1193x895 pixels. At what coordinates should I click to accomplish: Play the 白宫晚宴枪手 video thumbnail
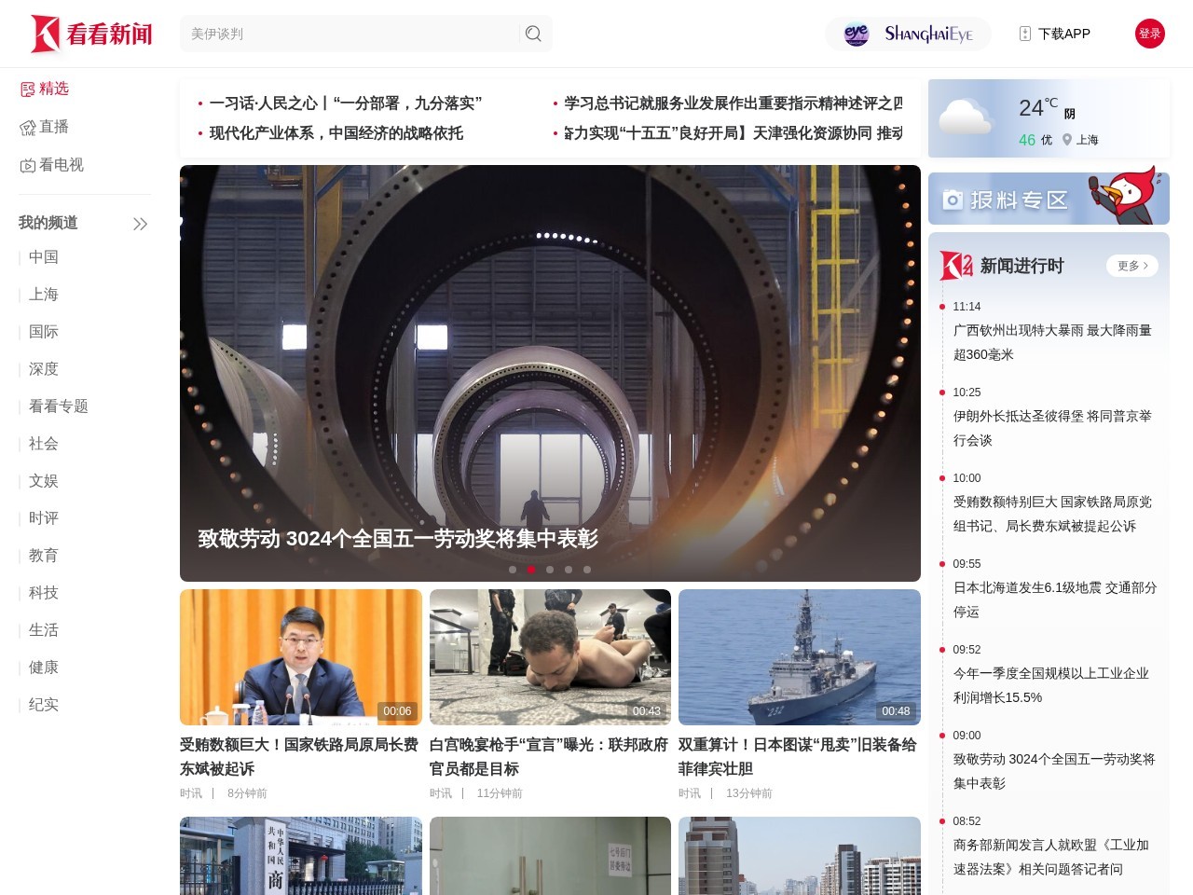(x=549, y=656)
